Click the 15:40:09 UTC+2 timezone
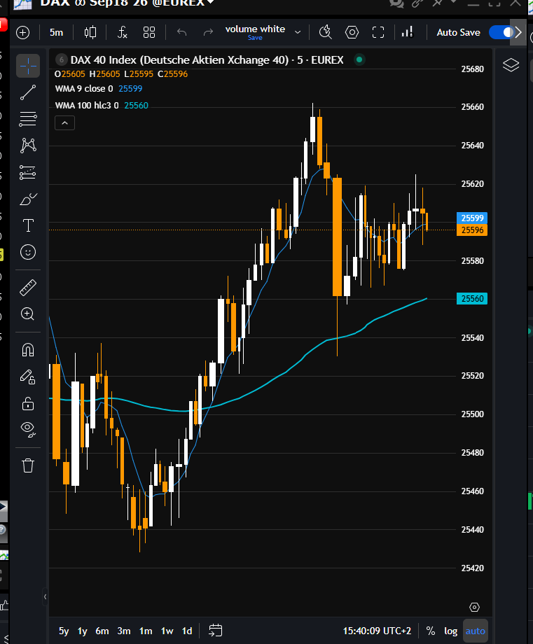Viewport: 533px width, 644px height. tap(377, 631)
